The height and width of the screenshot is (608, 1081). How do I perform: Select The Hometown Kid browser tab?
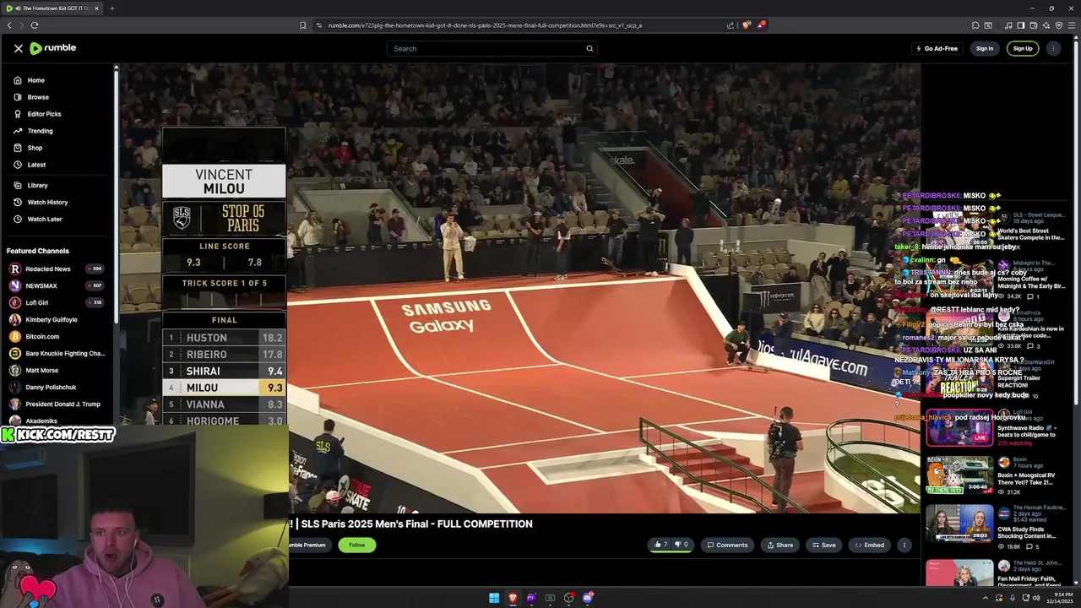pos(52,8)
